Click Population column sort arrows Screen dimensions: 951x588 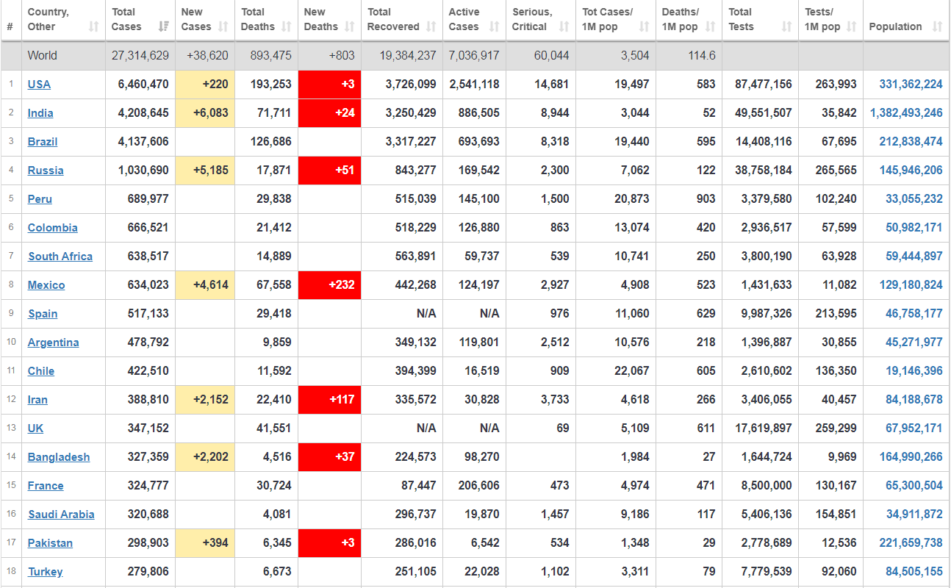[x=937, y=26]
